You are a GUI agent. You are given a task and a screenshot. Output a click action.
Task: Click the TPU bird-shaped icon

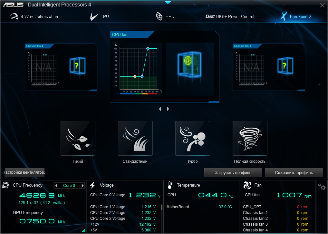(x=94, y=16)
